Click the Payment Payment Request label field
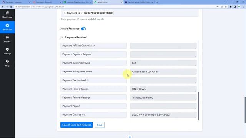This screenshot has height=138, width=246. tap(93, 54)
